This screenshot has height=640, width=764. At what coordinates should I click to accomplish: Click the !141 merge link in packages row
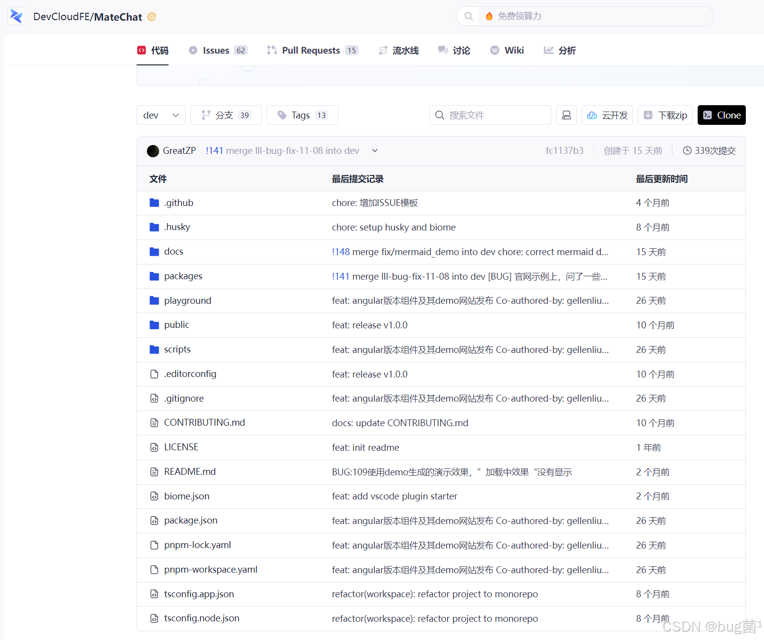coord(340,276)
